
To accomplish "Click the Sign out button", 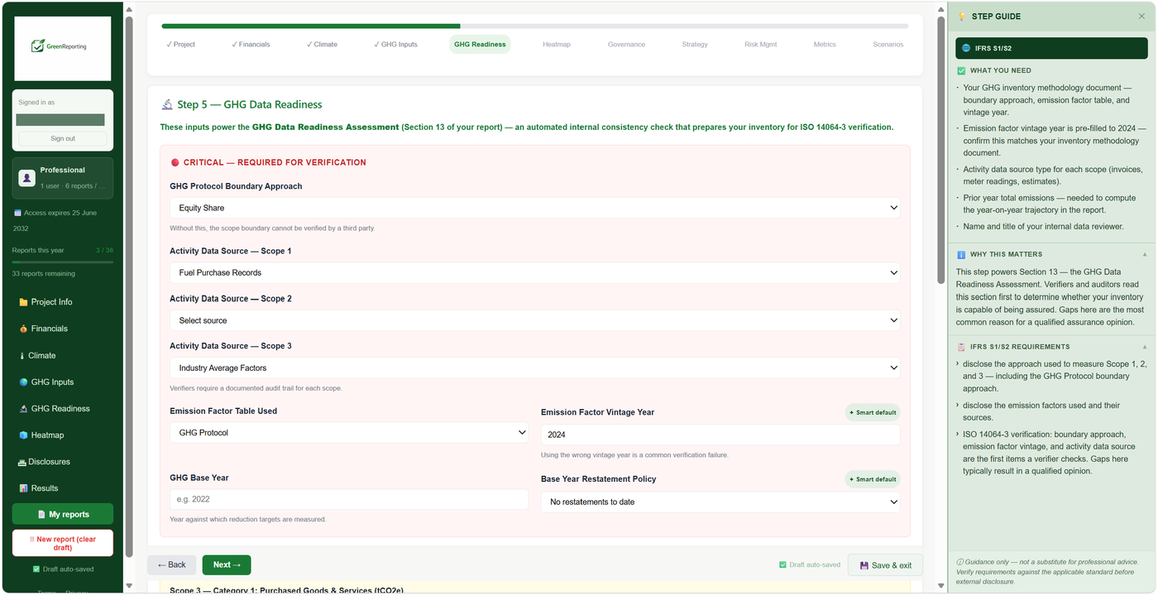I will tap(63, 139).
